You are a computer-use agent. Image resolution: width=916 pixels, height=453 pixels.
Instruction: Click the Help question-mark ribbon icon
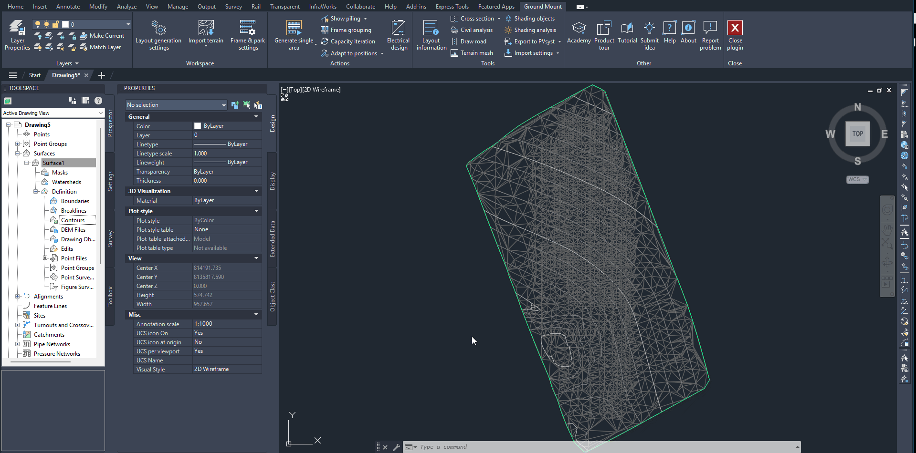pos(670,28)
